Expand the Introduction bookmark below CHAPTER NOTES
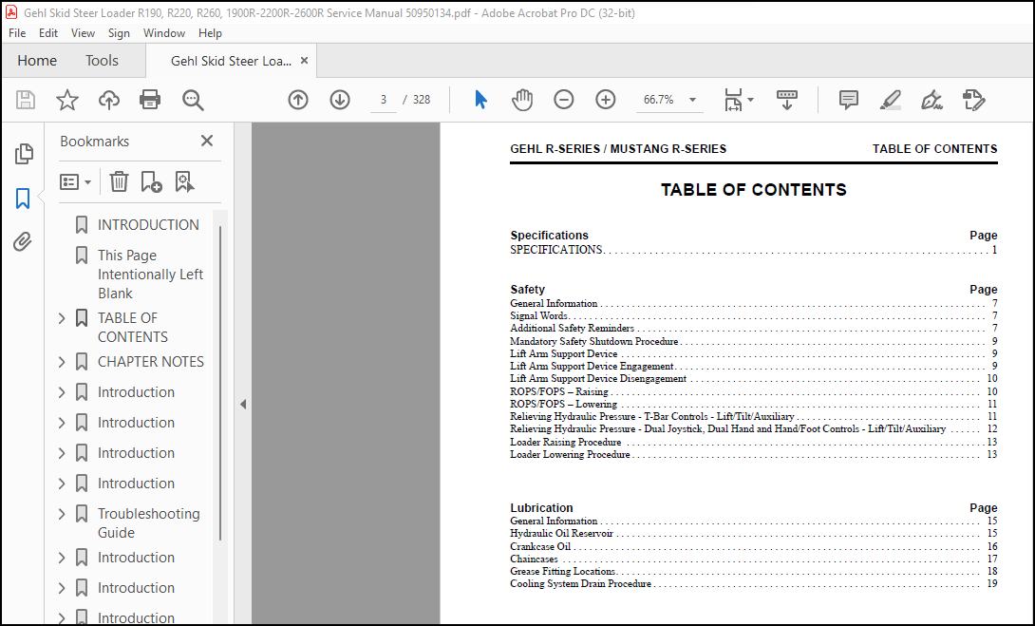Image resolution: width=1035 pixels, height=626 pixels. tap(62, 392)
